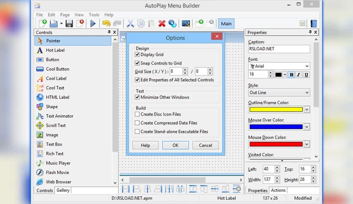
Task: Click the blue help book icon
Action: click(314, 24)
